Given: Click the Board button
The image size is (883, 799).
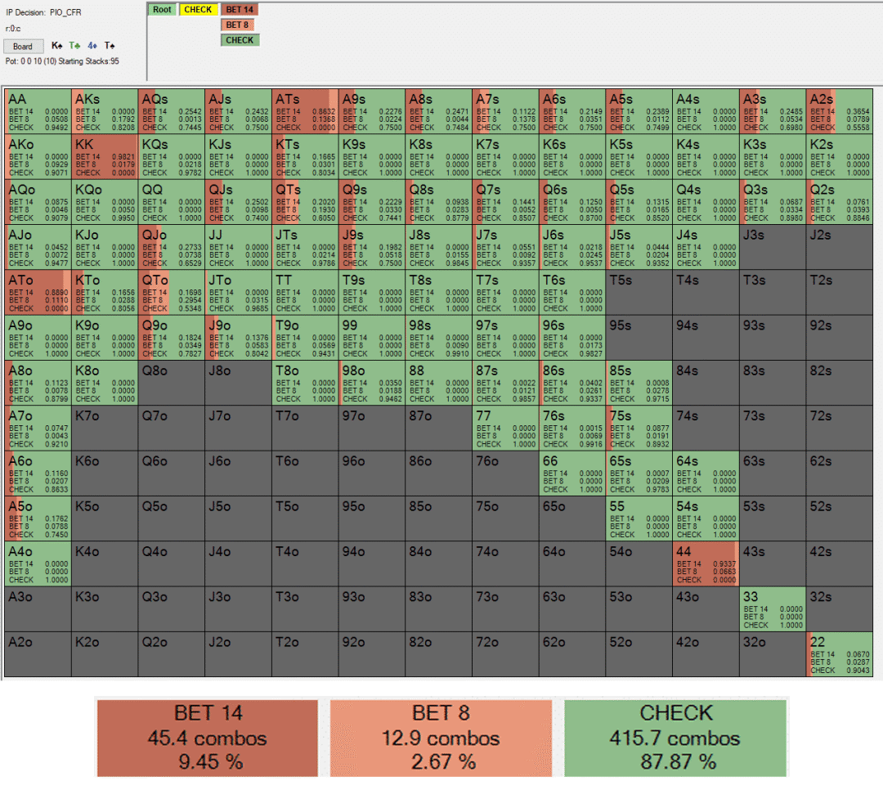Looking at the screenshot, I should point(22,47).
